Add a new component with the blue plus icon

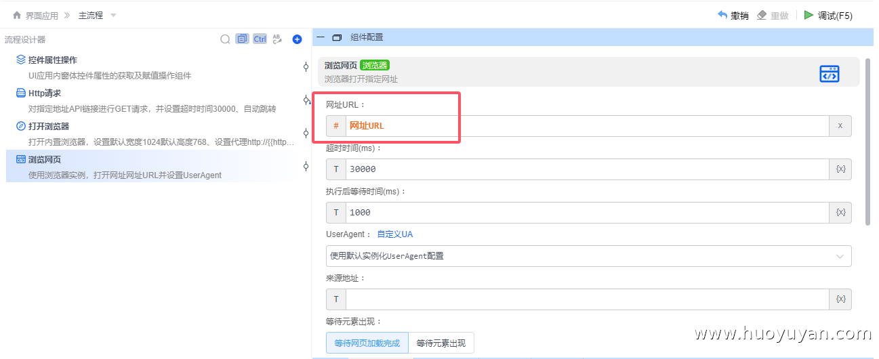[297, 39]
